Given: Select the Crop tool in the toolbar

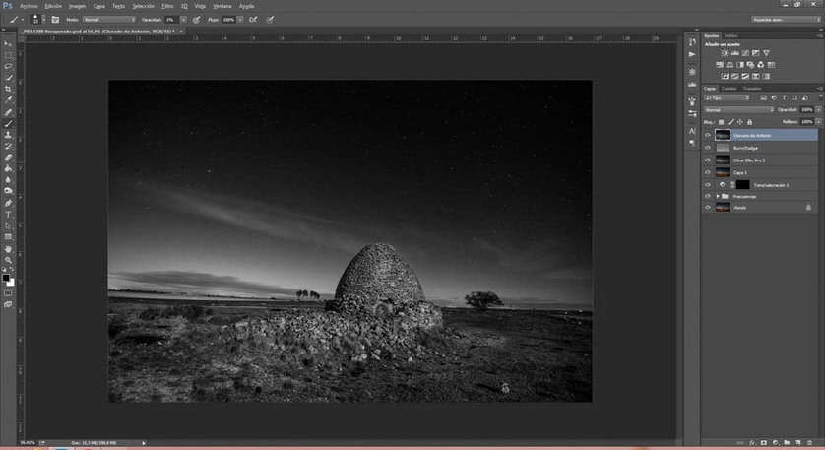Looking at the screenshot, I should coord(9,89).
